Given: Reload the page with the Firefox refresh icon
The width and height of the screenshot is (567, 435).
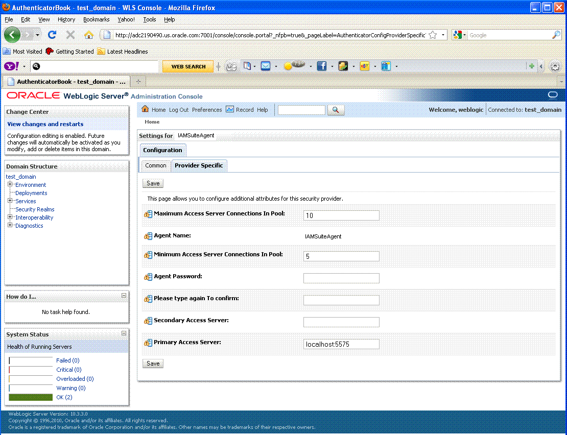Looking at the screenshot, I should pos(53,35).
